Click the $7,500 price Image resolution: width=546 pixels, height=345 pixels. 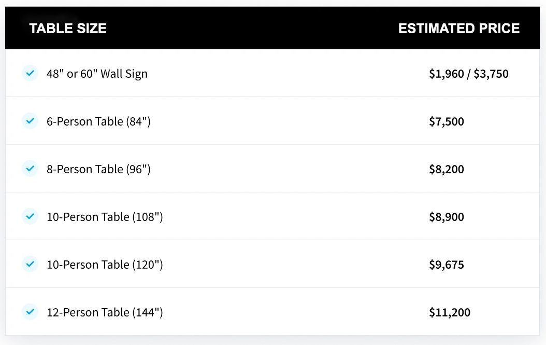[446, 121]
